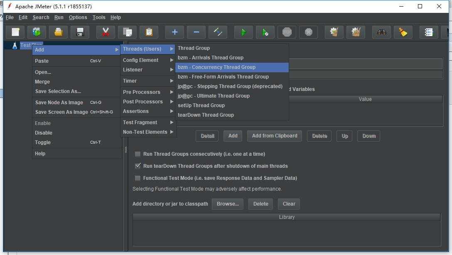Image resolution: width=452 pixels, height=255 pixels.
Task: Click the Save floppy disk icon
Action: 80,32
